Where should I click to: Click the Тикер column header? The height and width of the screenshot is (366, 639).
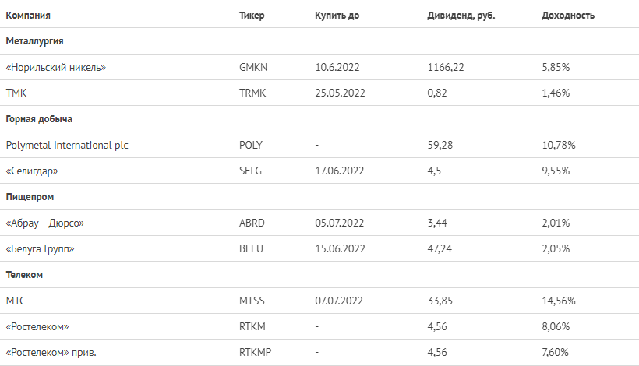[252, 16]
